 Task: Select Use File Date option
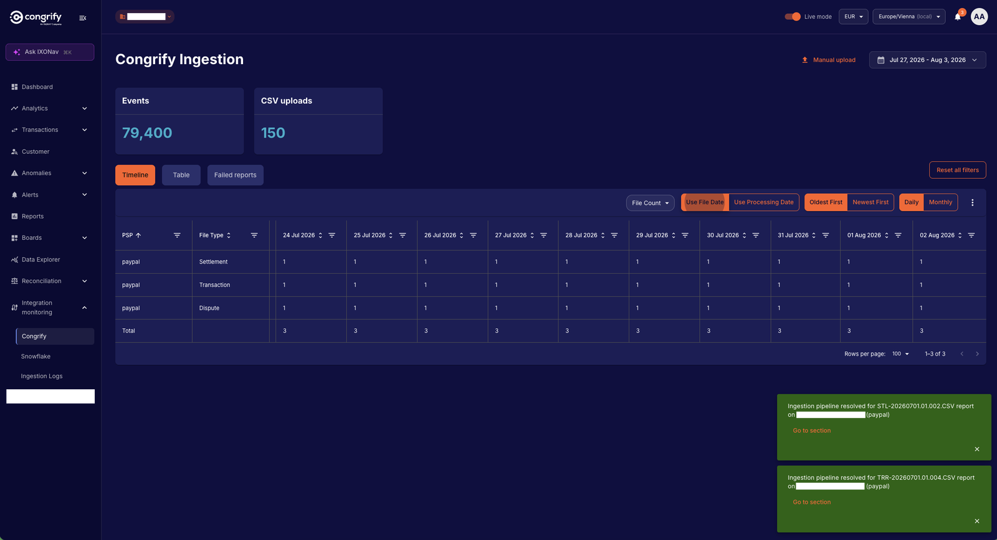click(x=705, y=202)
